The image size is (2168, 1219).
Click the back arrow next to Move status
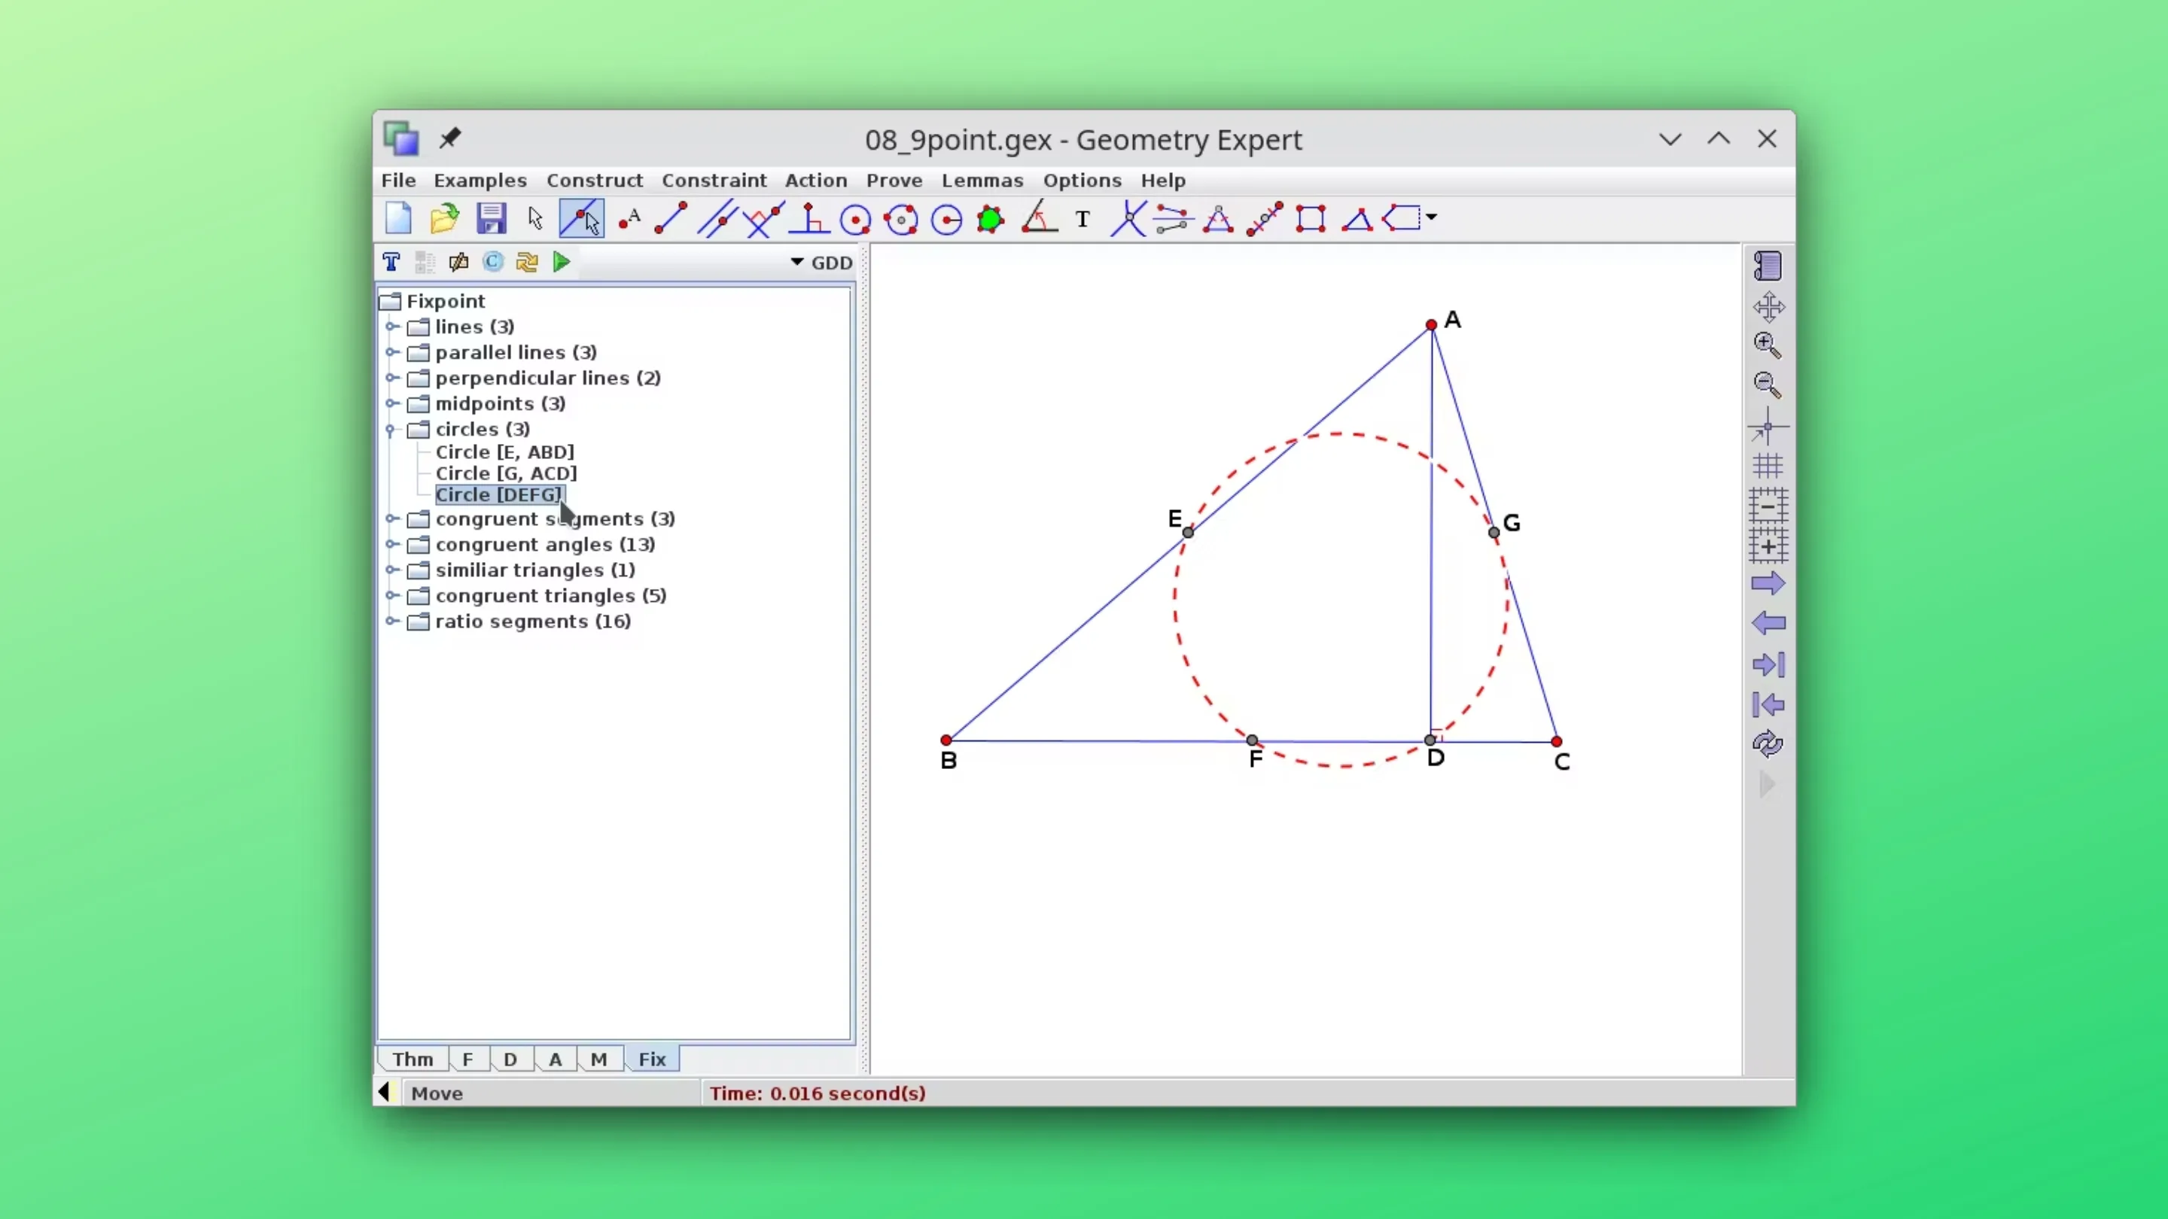[x=385, y=1092]
